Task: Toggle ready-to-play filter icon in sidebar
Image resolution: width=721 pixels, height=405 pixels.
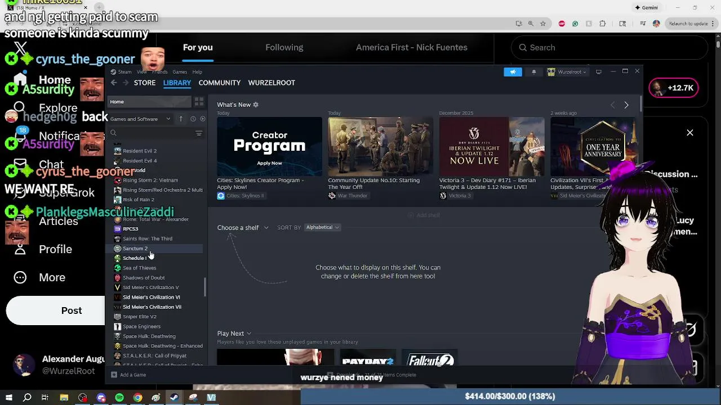Action: (203, 119)
